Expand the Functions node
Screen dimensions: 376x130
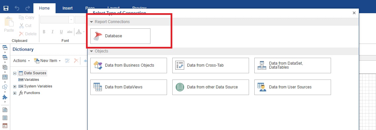(15, 93)
